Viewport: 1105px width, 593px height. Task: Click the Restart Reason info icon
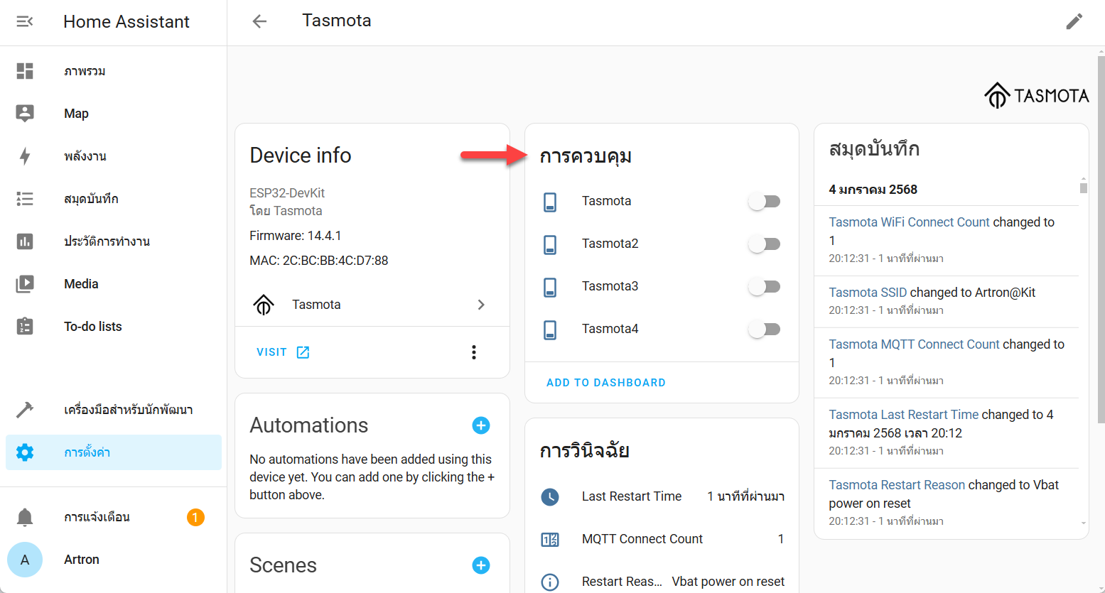pyautogui.click(x=550, y=582)
